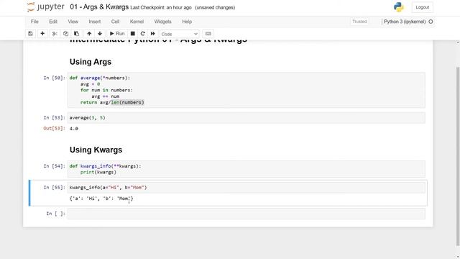Viewport: 460px width, 259px height.
Task: Run the selected cell
Action: point(117,34)
